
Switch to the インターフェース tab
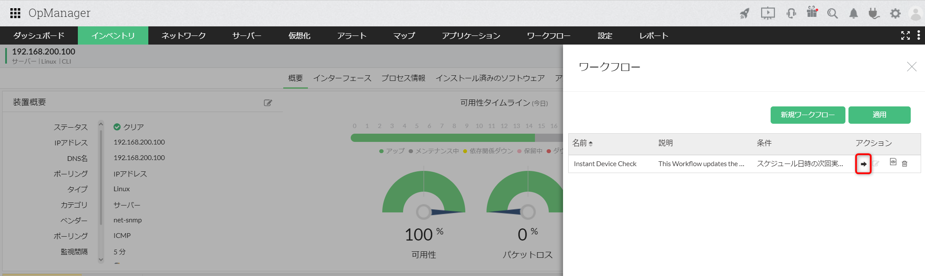[x=342, y=78]
